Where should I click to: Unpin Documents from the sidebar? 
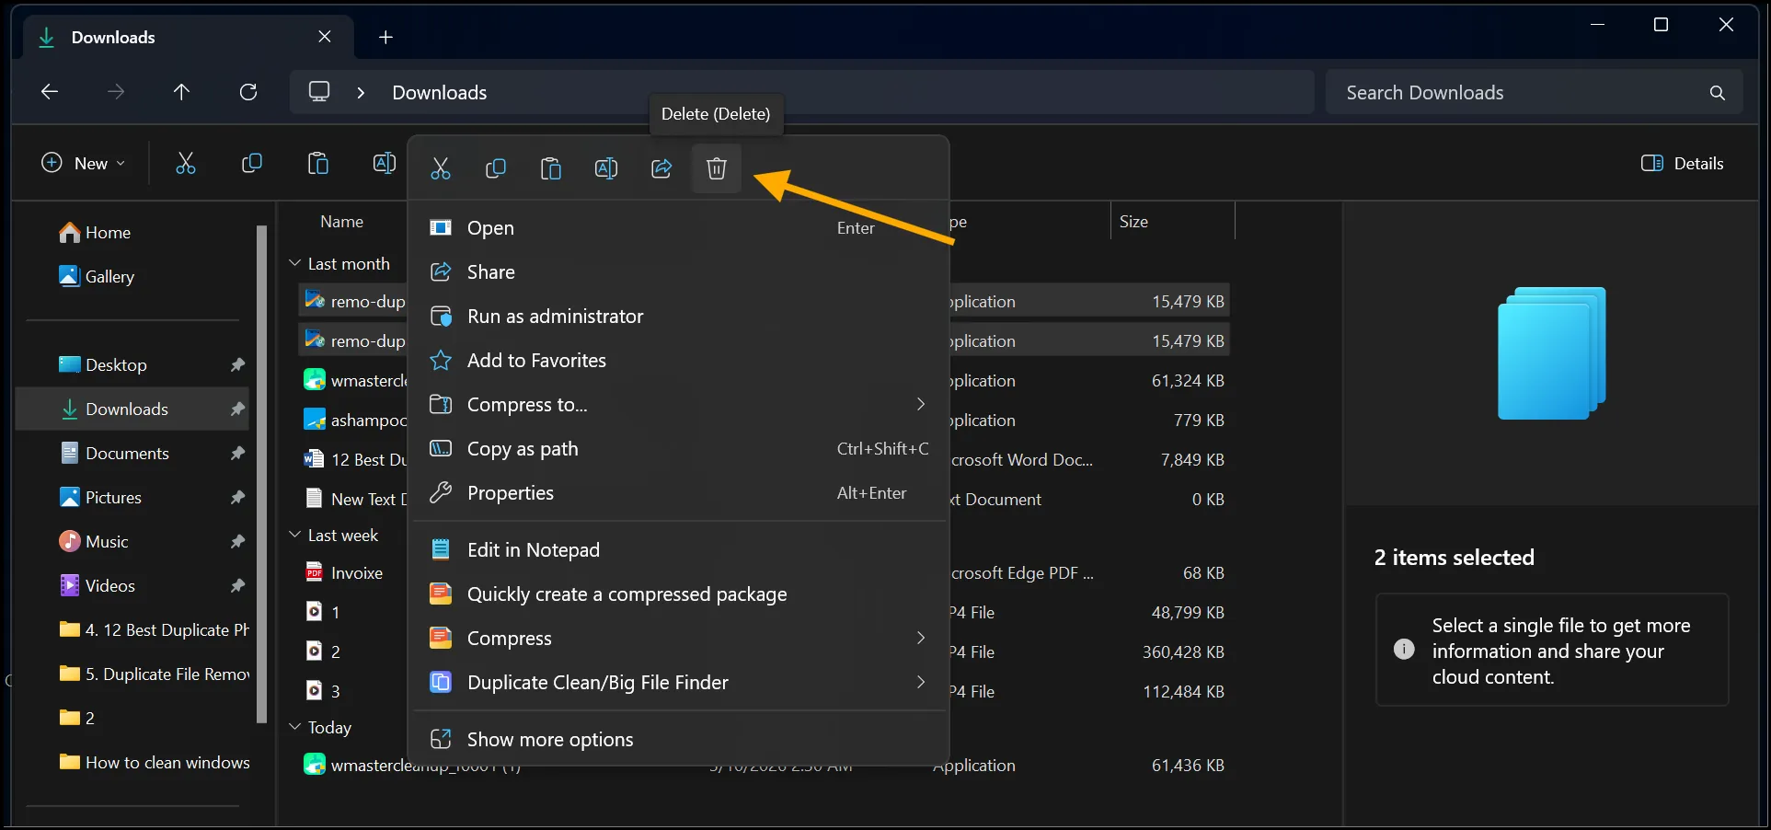point(237,453)
